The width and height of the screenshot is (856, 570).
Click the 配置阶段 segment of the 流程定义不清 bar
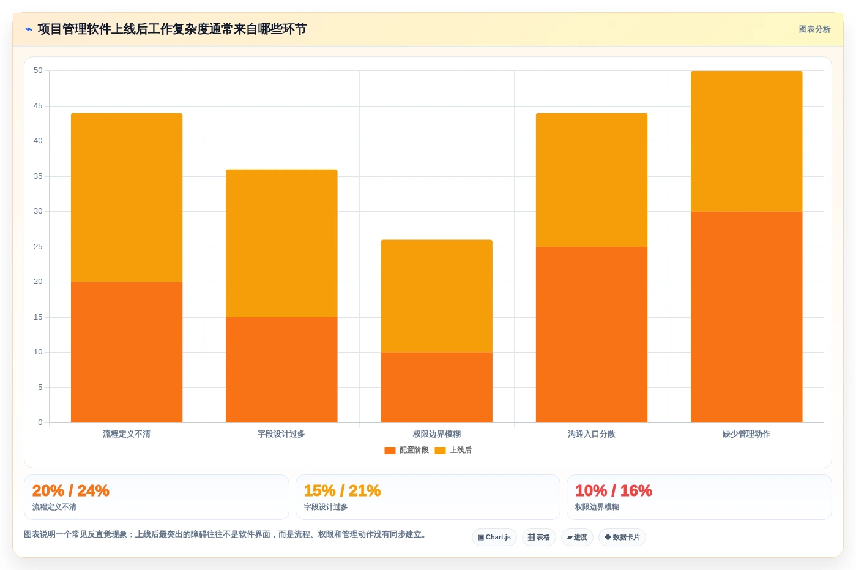click(127, 352)
